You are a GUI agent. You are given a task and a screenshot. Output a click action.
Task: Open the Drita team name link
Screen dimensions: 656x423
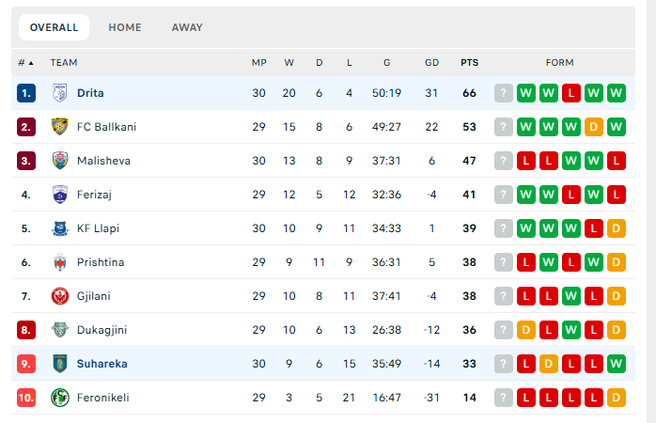[90, 93]
